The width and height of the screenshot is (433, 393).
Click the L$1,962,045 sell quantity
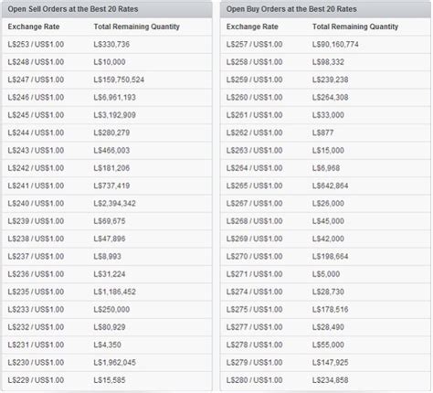pyautogui.click(x=114, y=363)
